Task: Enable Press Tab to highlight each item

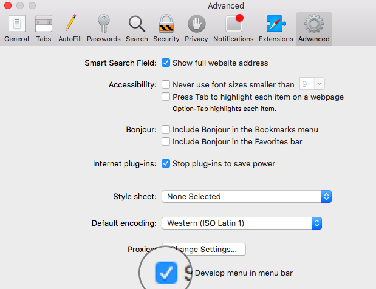Action: (166, 97)
